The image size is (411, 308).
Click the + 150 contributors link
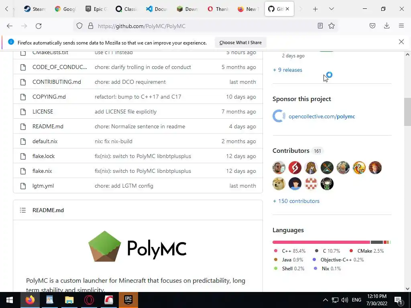296,201
